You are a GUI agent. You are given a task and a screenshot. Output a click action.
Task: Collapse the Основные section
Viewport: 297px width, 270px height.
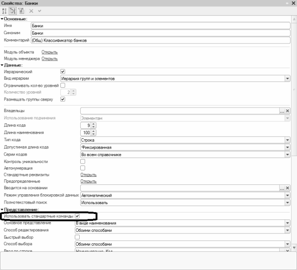pos(2,18)
